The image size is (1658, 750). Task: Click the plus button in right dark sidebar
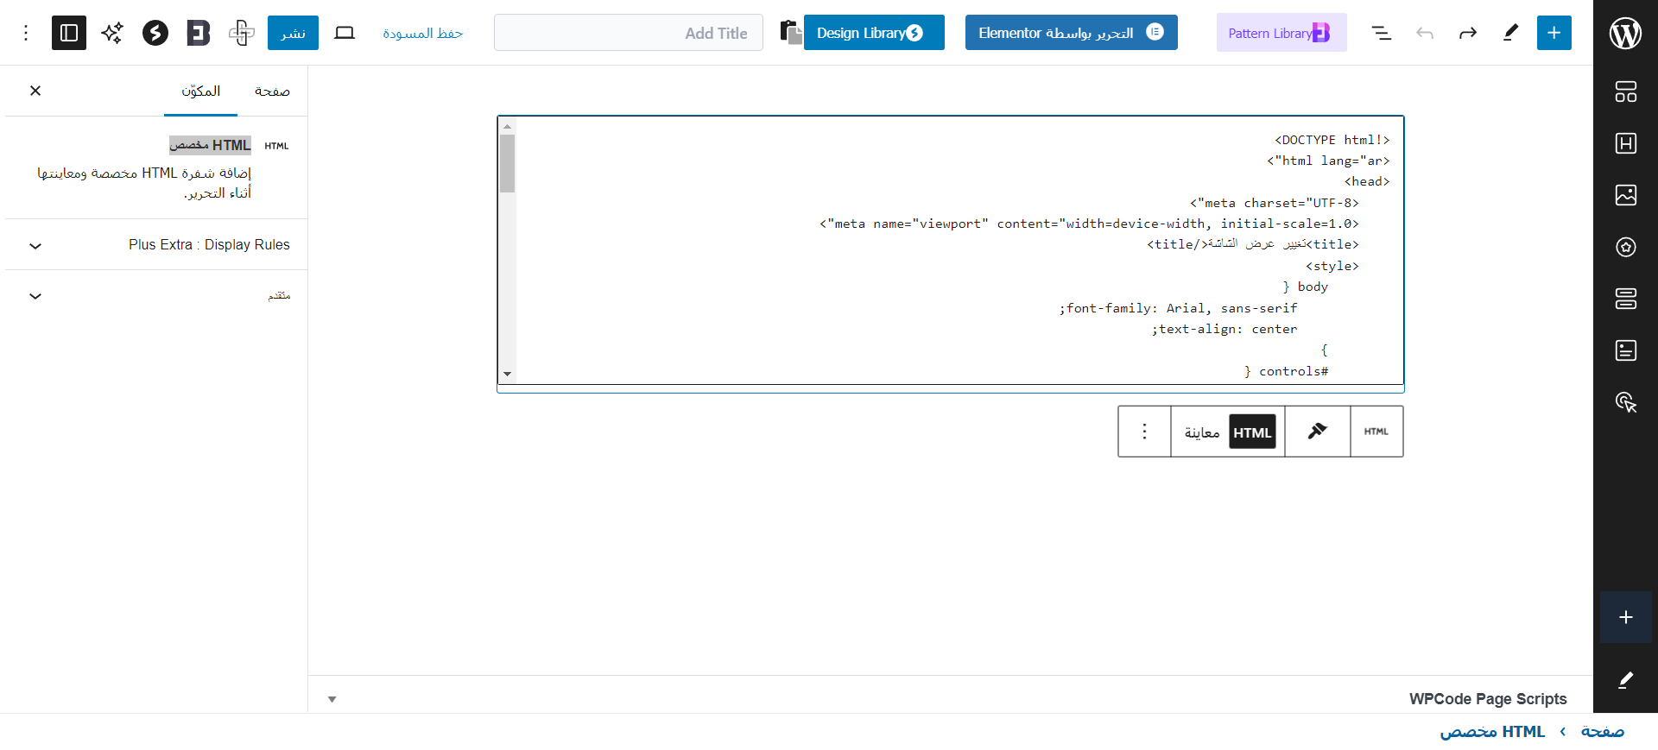(1626, 617)
